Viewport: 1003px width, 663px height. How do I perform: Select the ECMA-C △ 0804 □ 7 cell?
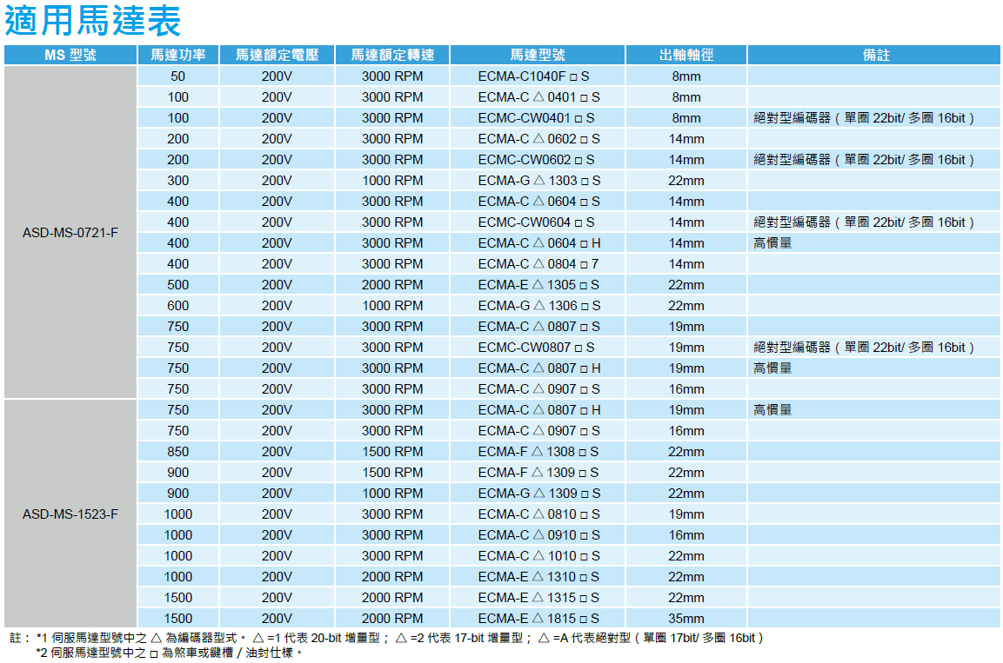tap(538, 264)
